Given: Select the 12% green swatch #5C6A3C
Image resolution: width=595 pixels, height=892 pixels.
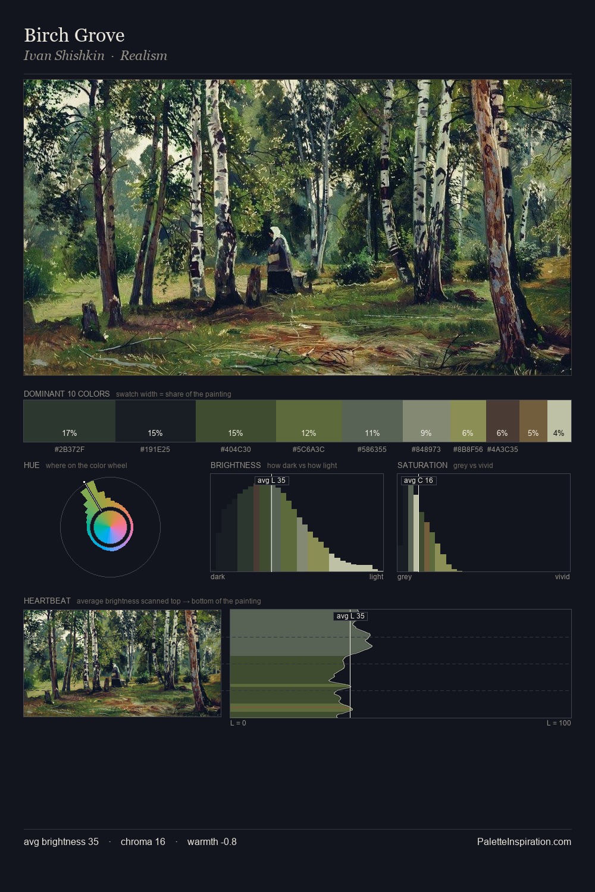Looking at the screenshot, I should click(309, 421).
